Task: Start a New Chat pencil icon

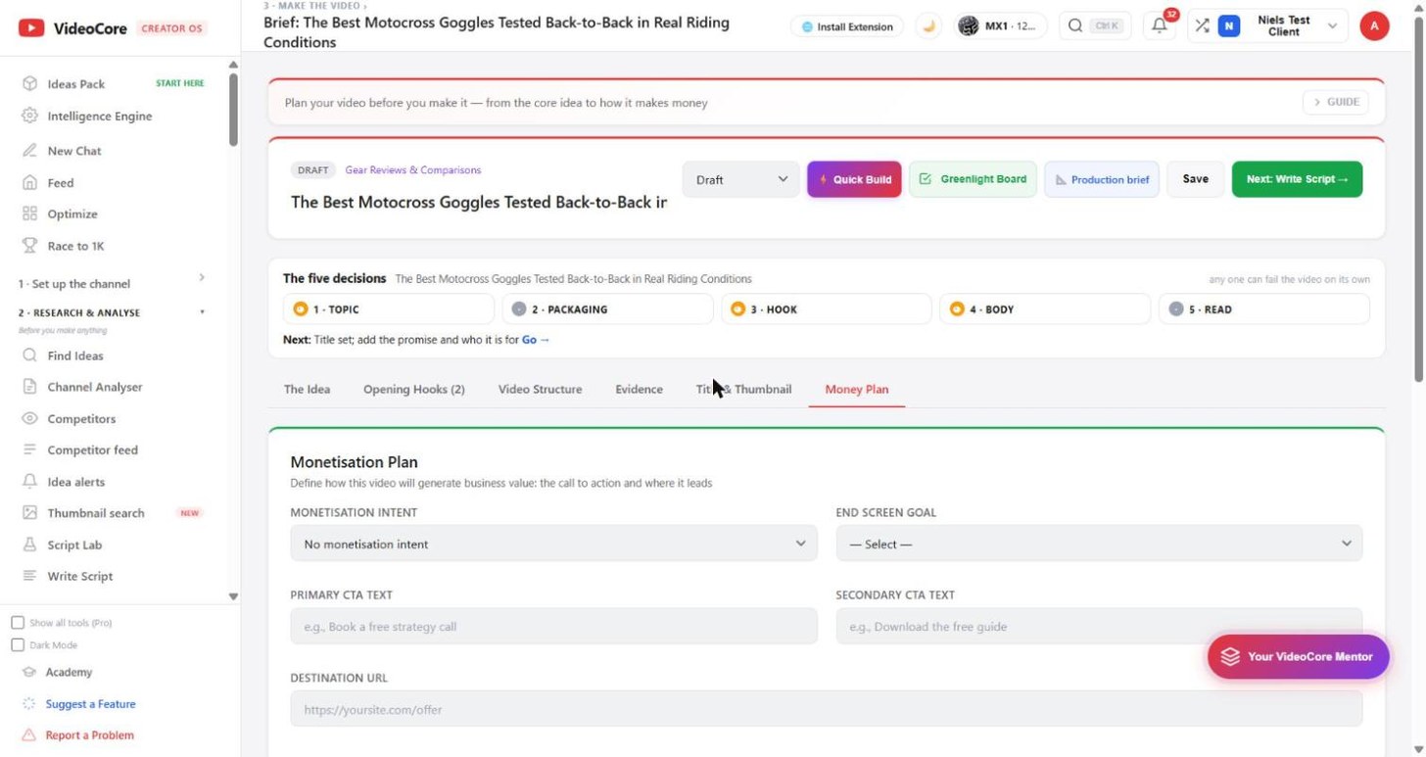Action: pyautogui.click(x=30, y=151)
